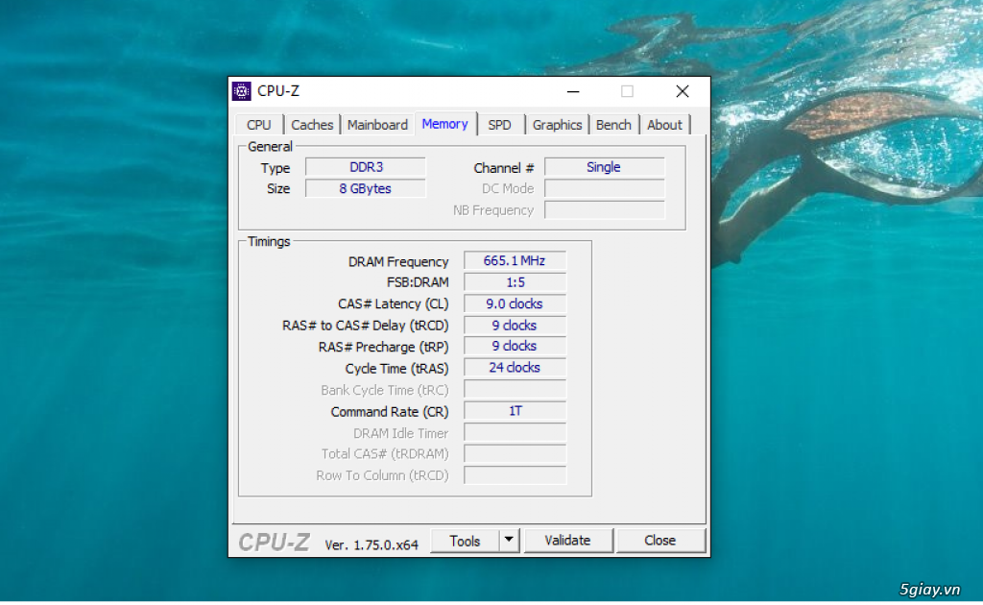Click the CPU-Z window title text
The image size is (983, 605).
click(278, 91)
